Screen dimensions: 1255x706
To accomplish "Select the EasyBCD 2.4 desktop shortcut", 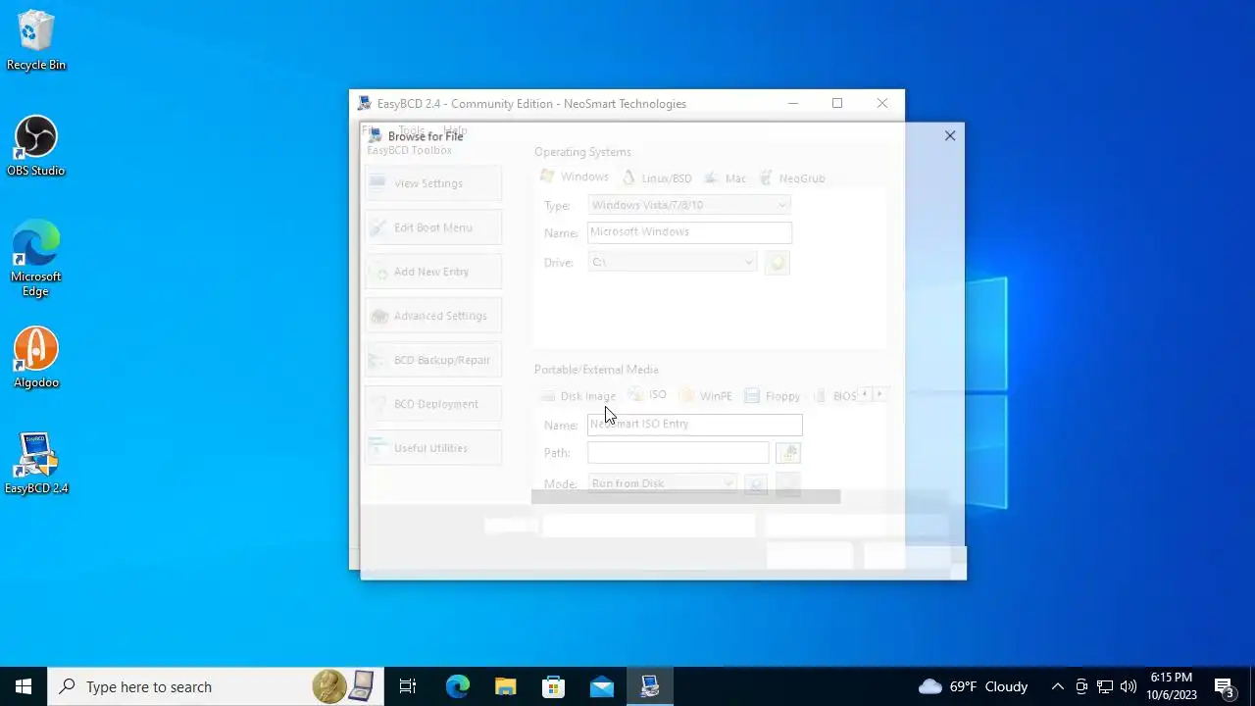I will click(36, 465).
